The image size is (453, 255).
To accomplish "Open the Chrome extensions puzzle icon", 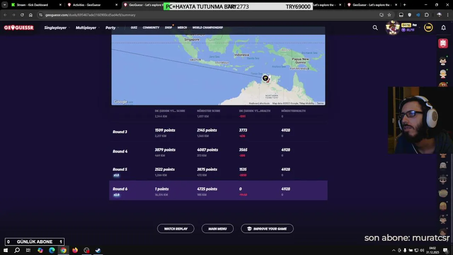I will (x=426, y=15).
